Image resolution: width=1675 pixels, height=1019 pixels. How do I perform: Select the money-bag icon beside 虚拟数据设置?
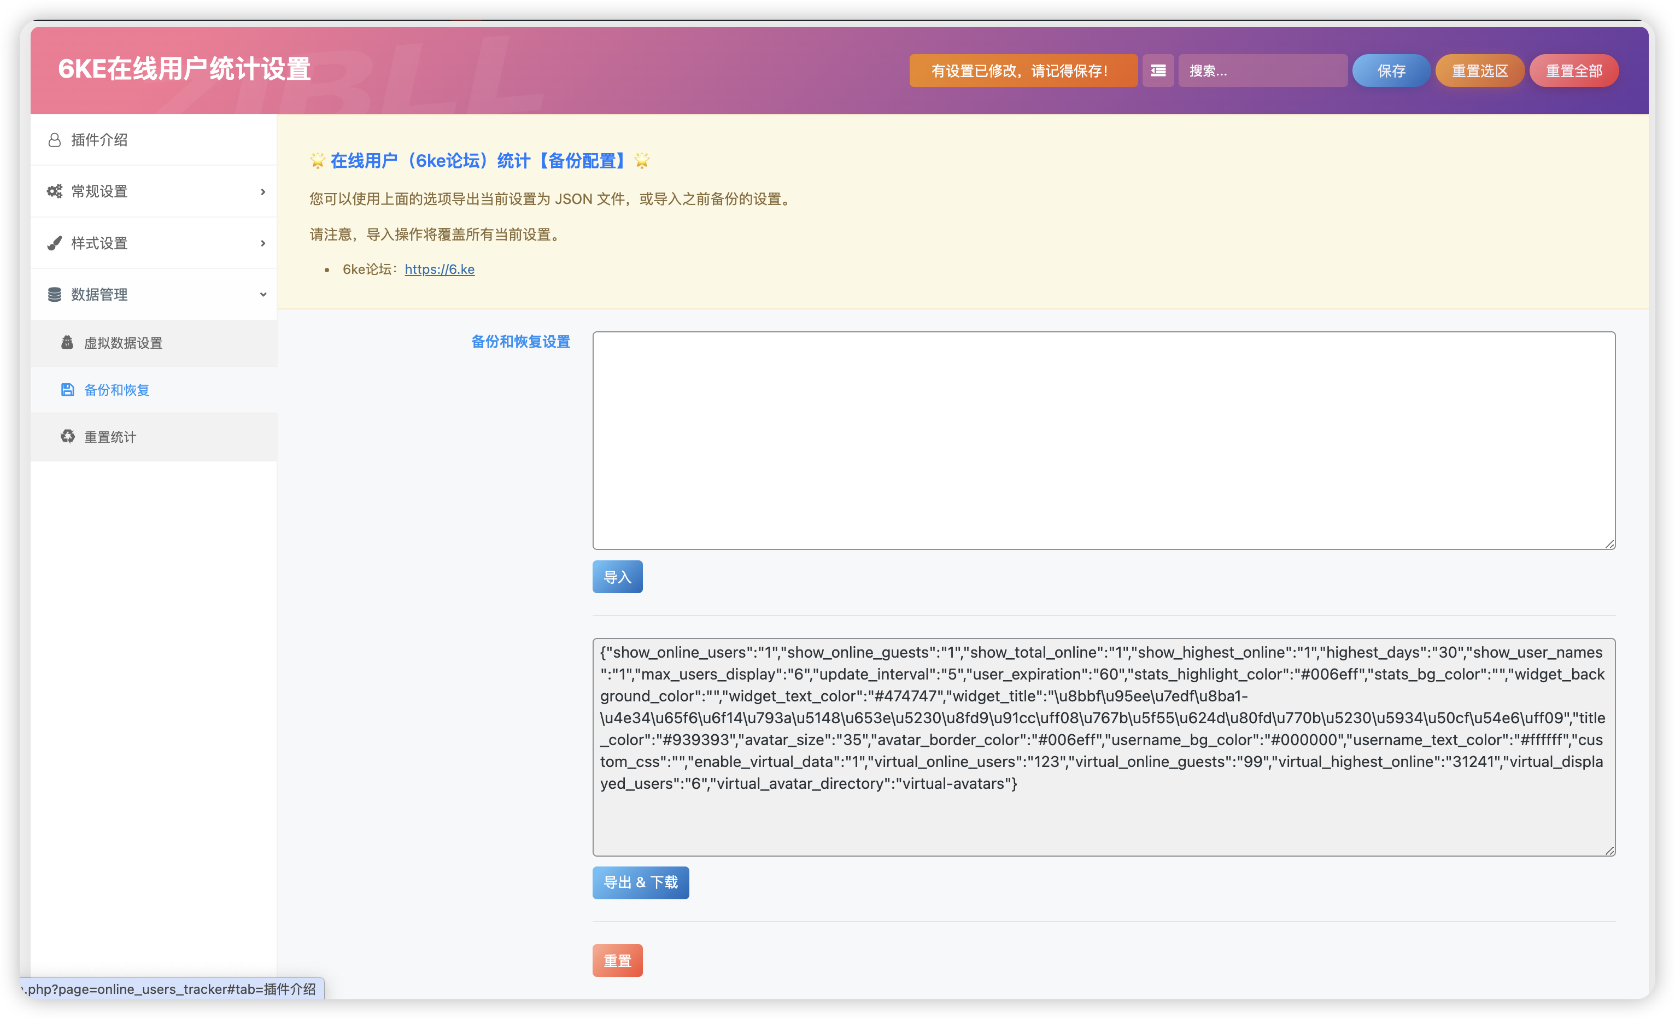click(67, 343)
